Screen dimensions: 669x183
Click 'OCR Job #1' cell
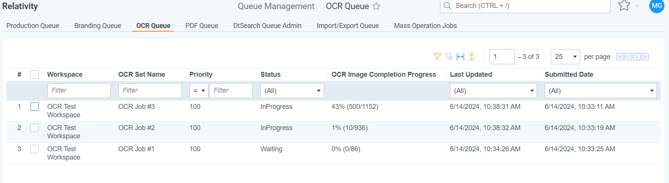[x=136, y=149]
